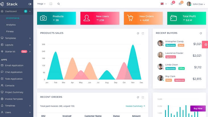
Task: Click the Invoice Summary link
Action: click(x=135, y=106)
